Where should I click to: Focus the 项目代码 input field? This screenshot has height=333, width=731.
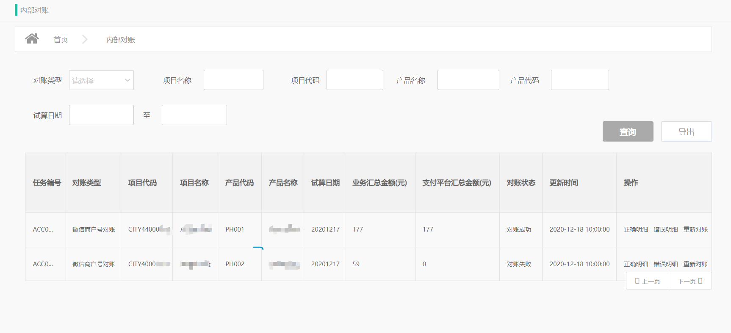click(x=355, y=80)
